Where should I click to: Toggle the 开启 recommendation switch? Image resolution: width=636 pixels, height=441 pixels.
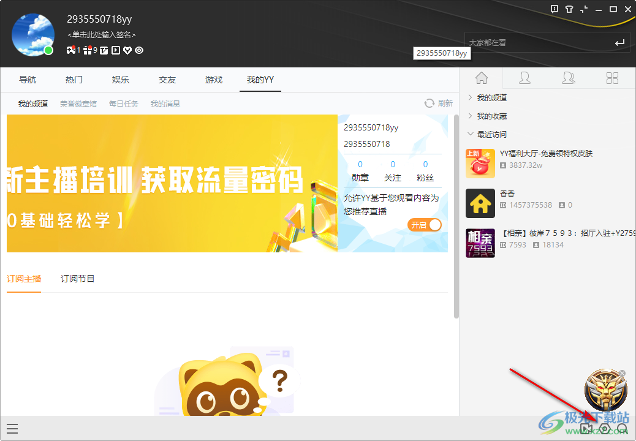(x=425, y=225)
